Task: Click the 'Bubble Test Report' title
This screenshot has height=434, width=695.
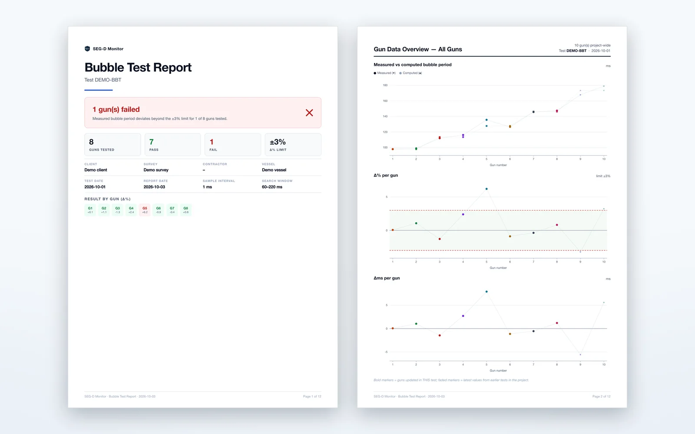Action: (138, 67)
